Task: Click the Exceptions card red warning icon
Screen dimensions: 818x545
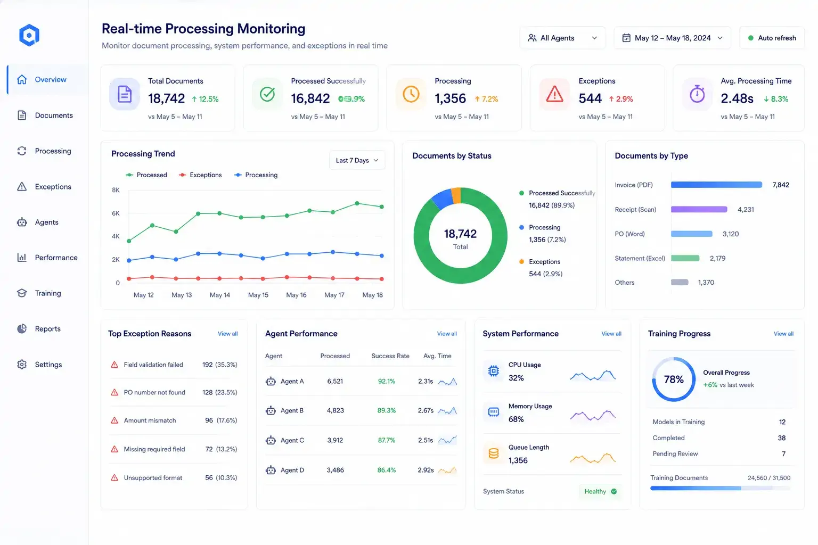Action: (555, 94)
